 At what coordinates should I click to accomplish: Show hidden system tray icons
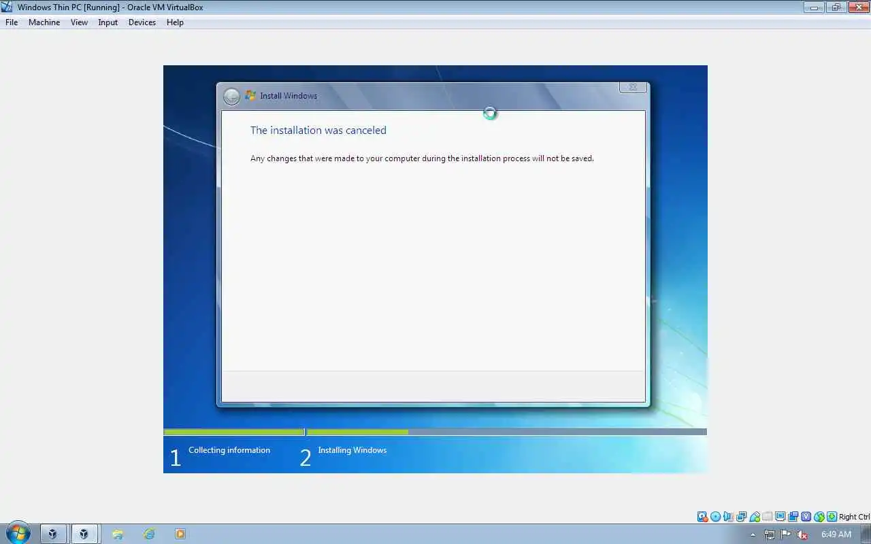[753, 534]
